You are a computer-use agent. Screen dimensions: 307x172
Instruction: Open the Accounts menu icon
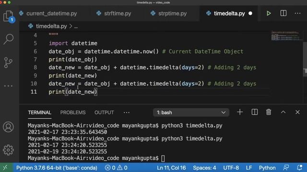(8, 127)
